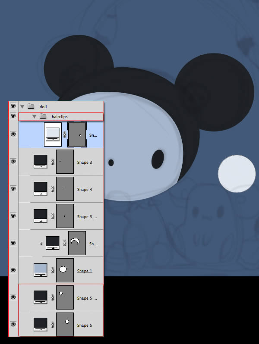
Task: Click the hairclips group folder icon
Action: [x=43, y=116]
